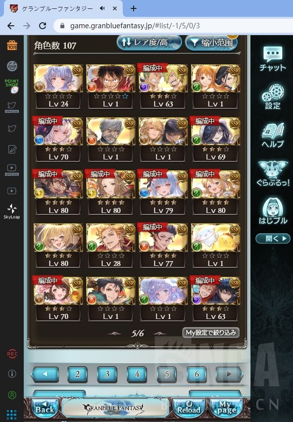Image resolution: width=293 pixels, height=422 pixels.
Task: Click the coin icon in sidebar
Action: point(12,66)
